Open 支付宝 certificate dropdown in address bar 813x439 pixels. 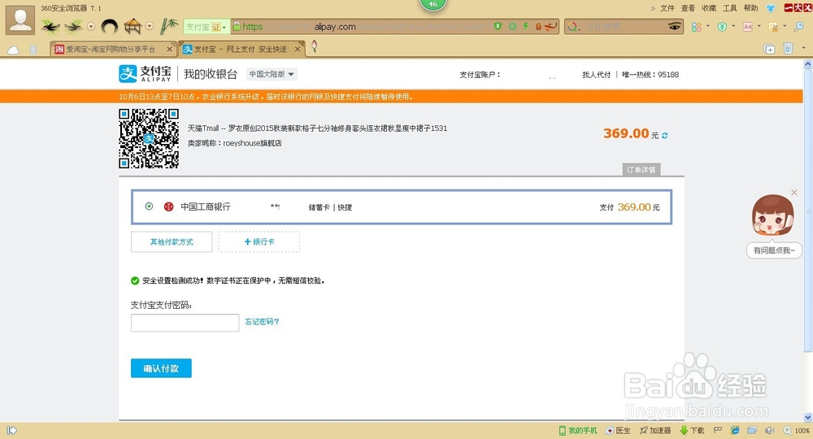pyautogui.click(x=207, y=27)
